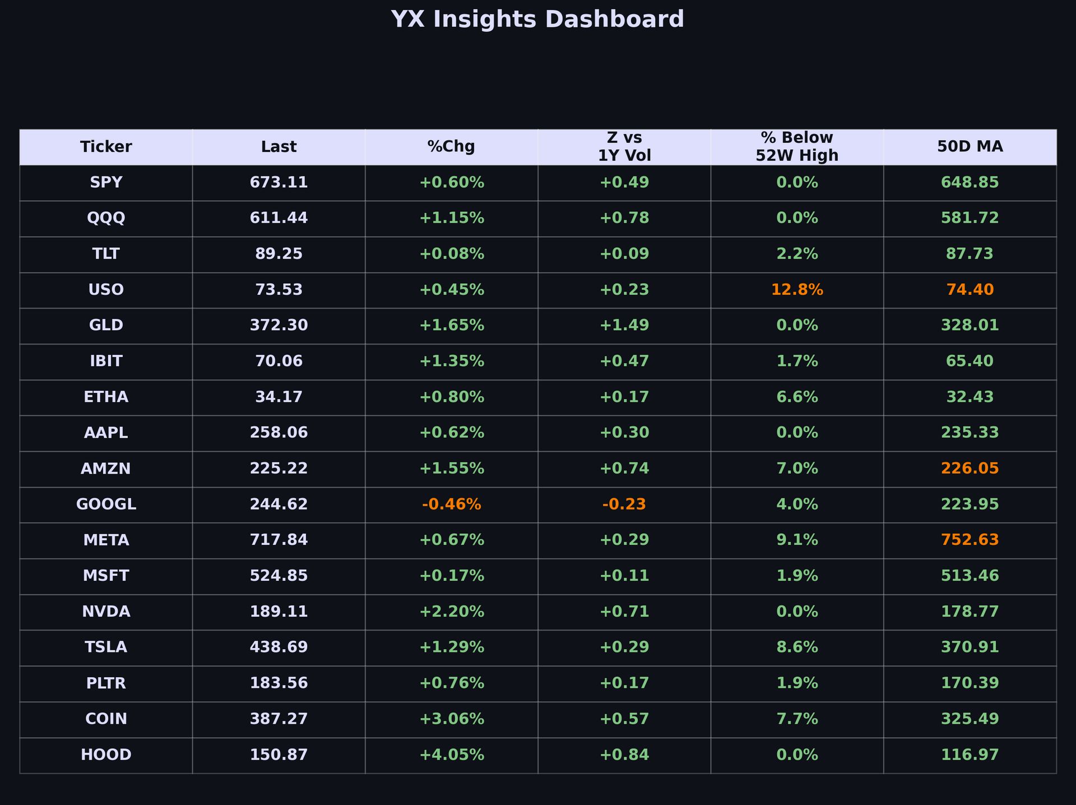Click the Z vs 1Y Vol header

(624, 147)
